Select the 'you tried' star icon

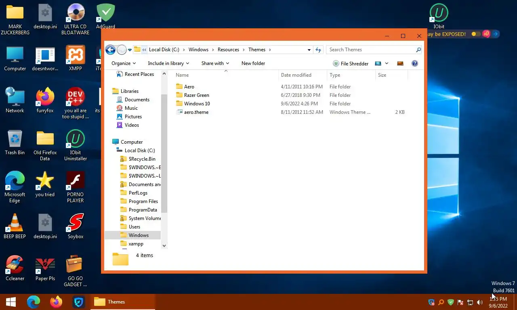(x=45, y=184)
